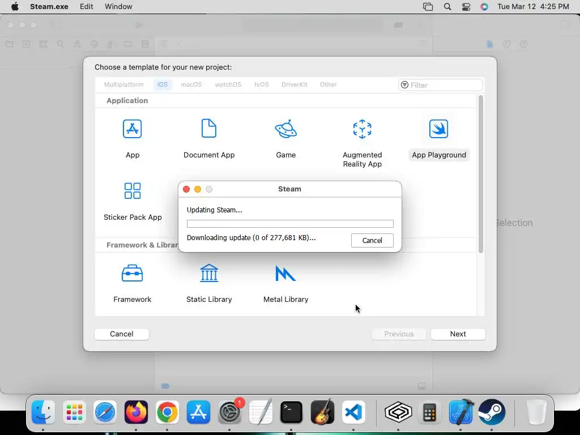Switch to the tvOS tab
Viewport: 580px width, 435px height.
click(x=262, y=84)
